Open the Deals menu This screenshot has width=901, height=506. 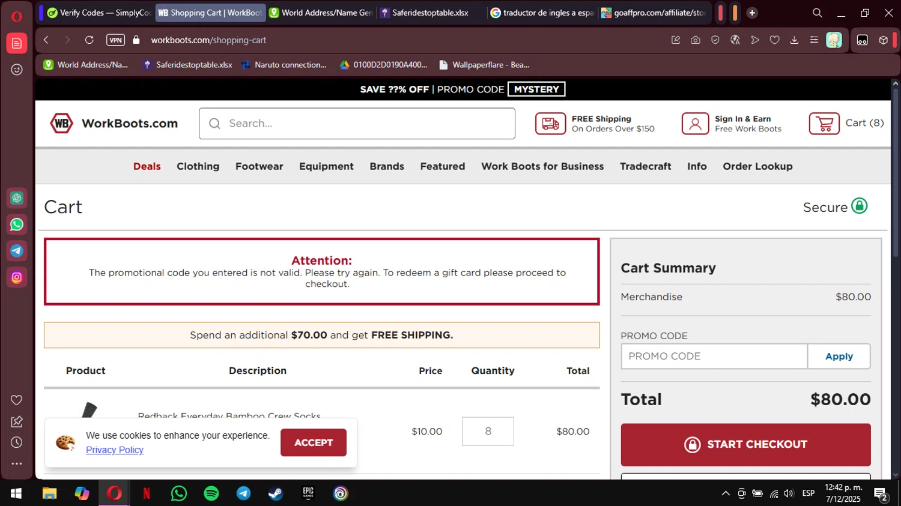(x=147, y=166)
